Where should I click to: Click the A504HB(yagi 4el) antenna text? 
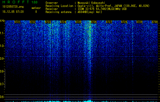[x=90, y=12]
